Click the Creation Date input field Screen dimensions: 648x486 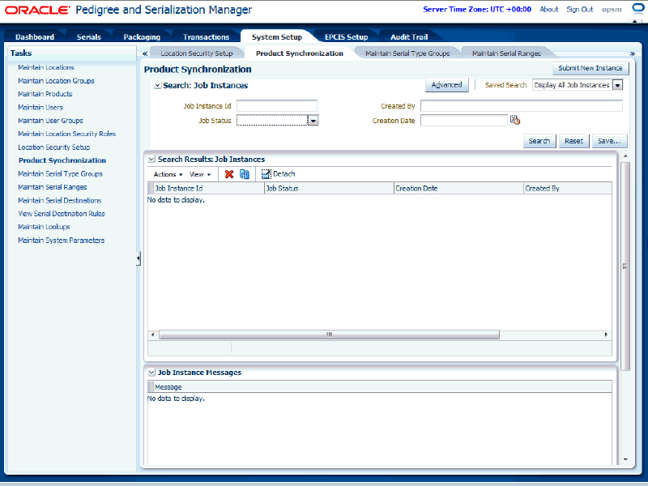(463, 120)
